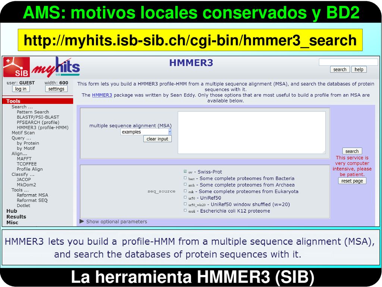Click the reset page button
This screenshot has width=382, height=287.
click(x=352, y=181)
